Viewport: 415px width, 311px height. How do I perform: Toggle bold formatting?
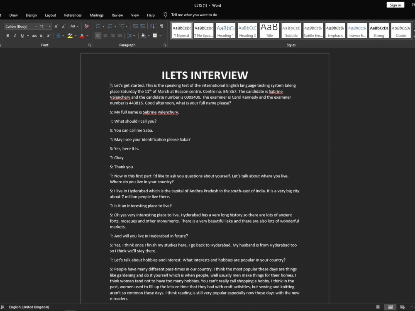tap(7, 36)
